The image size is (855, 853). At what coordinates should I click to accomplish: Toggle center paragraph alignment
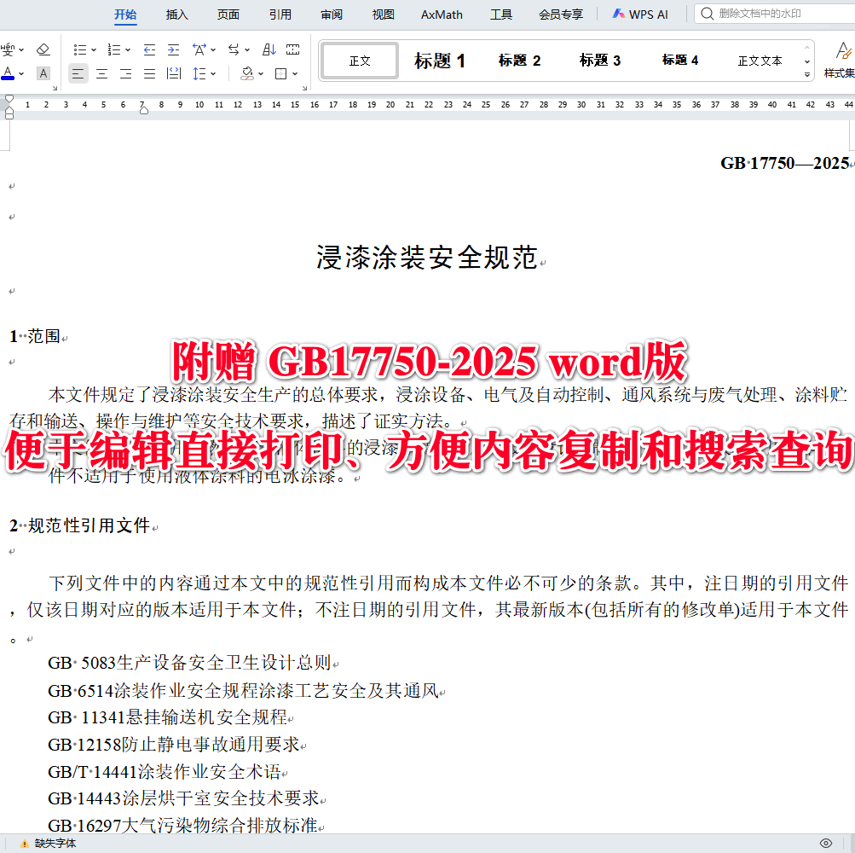tap(101, 73)
